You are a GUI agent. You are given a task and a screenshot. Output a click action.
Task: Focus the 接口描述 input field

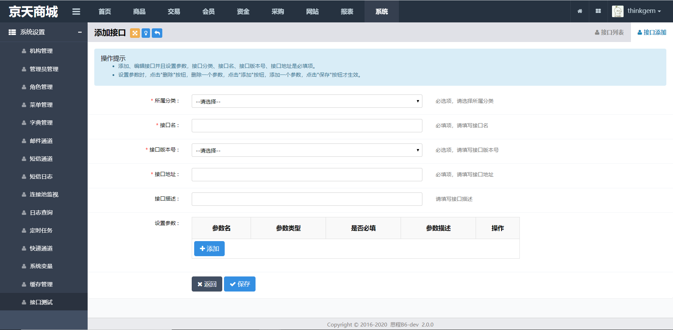coord(307,199)
